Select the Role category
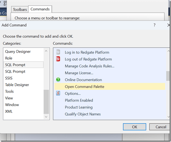The height and width of the screenshot is (142, 171). [x=24, y=58]
